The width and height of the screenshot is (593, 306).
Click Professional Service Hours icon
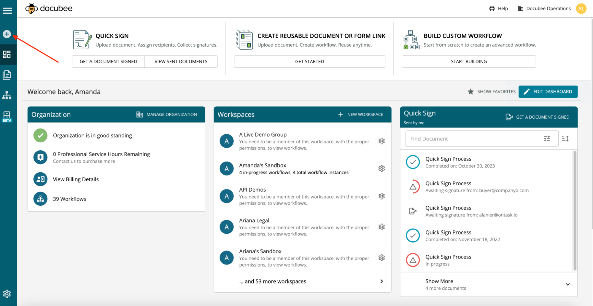pos(41,157)
